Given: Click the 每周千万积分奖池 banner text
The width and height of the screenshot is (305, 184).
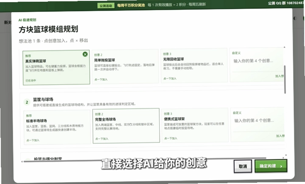Looking at the screenshot, I should (x=131, y=5).
